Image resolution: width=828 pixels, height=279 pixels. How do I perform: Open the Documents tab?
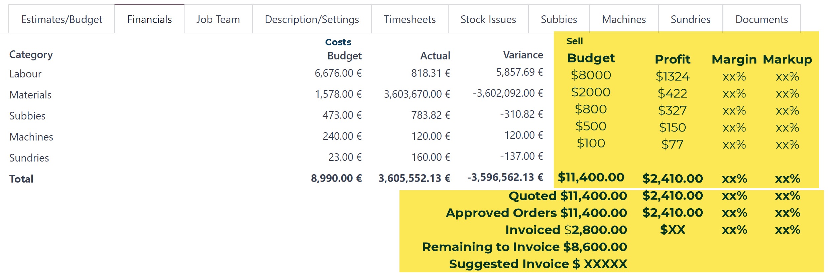click(x=761, y=19)
